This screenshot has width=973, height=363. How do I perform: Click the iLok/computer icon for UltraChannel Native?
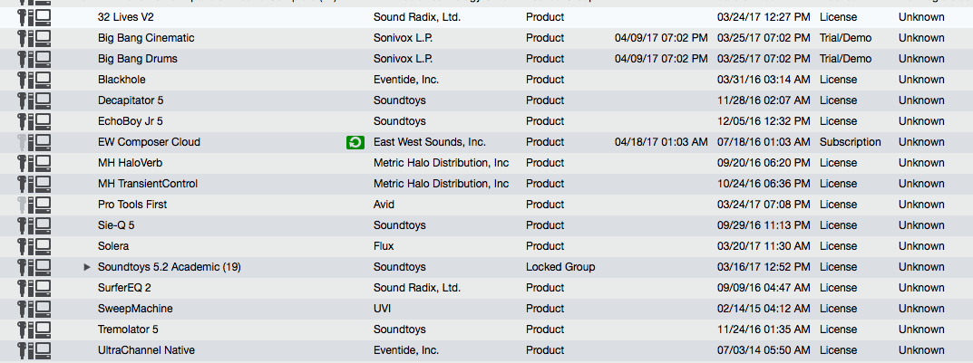34,350
